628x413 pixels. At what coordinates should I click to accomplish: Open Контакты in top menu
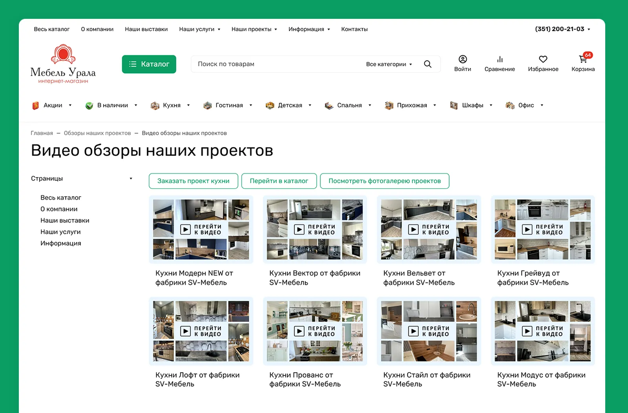(354, 29)
